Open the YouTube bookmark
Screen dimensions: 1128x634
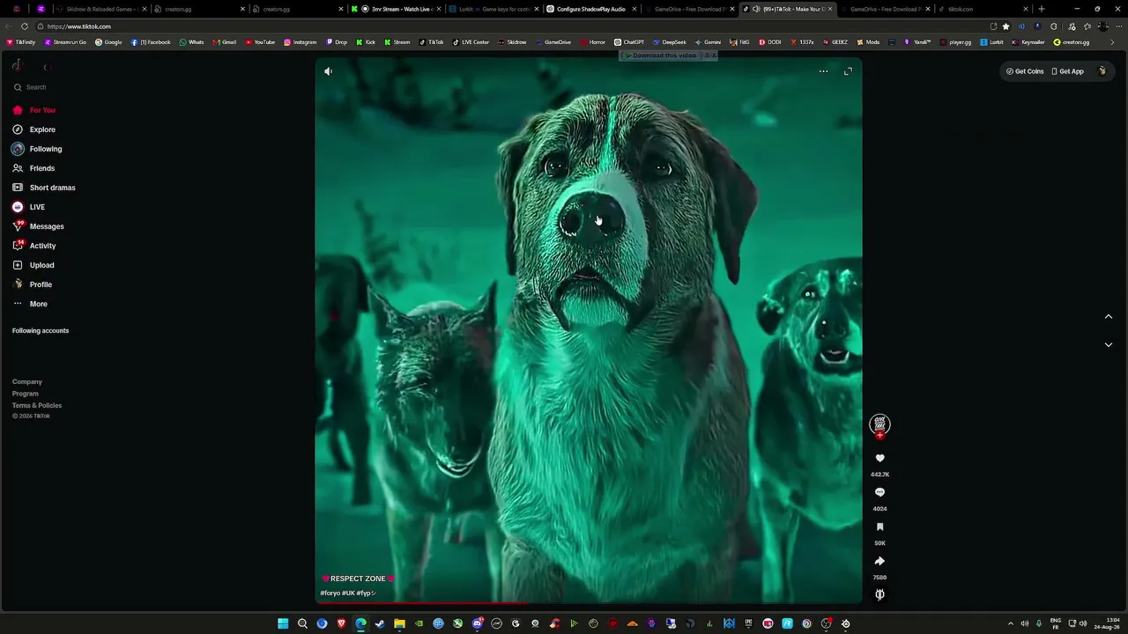pos(260,42)
